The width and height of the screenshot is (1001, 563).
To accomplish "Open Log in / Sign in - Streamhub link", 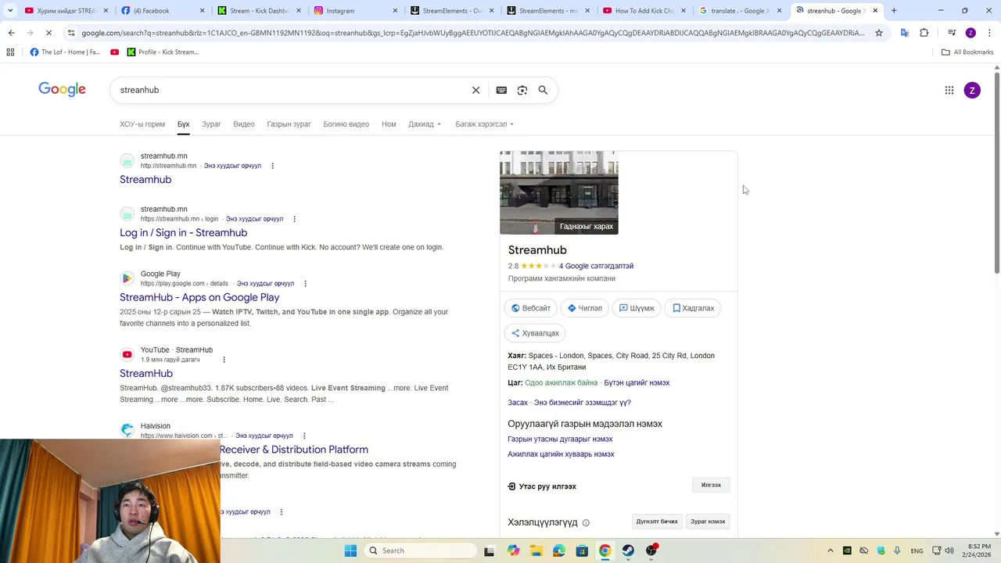I will coord(183,233).
